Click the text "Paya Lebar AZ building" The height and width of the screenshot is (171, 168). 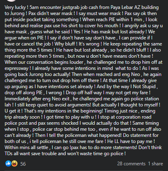(135, 7)
